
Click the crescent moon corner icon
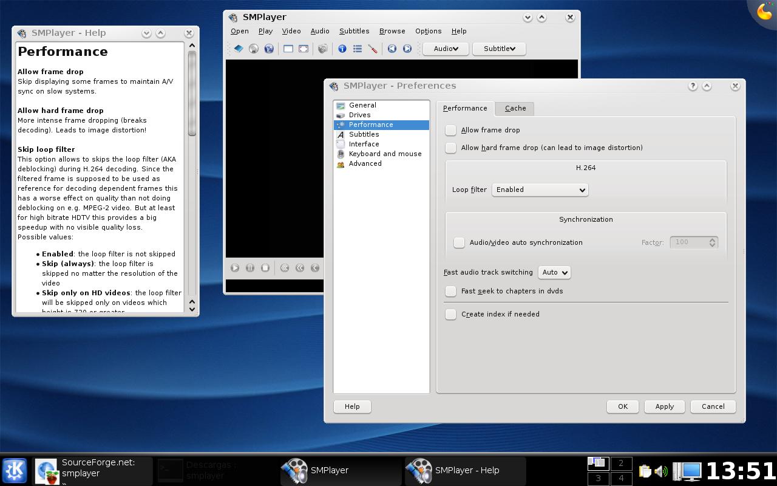[765, 12]
